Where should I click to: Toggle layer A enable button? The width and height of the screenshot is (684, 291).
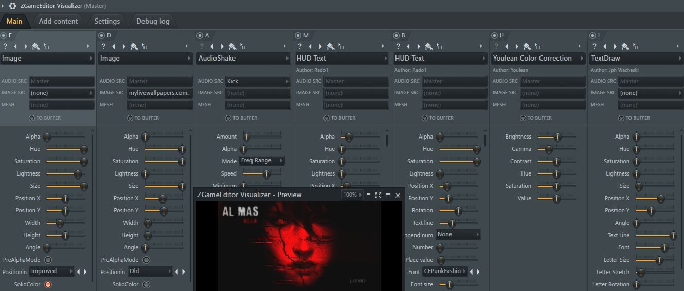tap(200, 35)
